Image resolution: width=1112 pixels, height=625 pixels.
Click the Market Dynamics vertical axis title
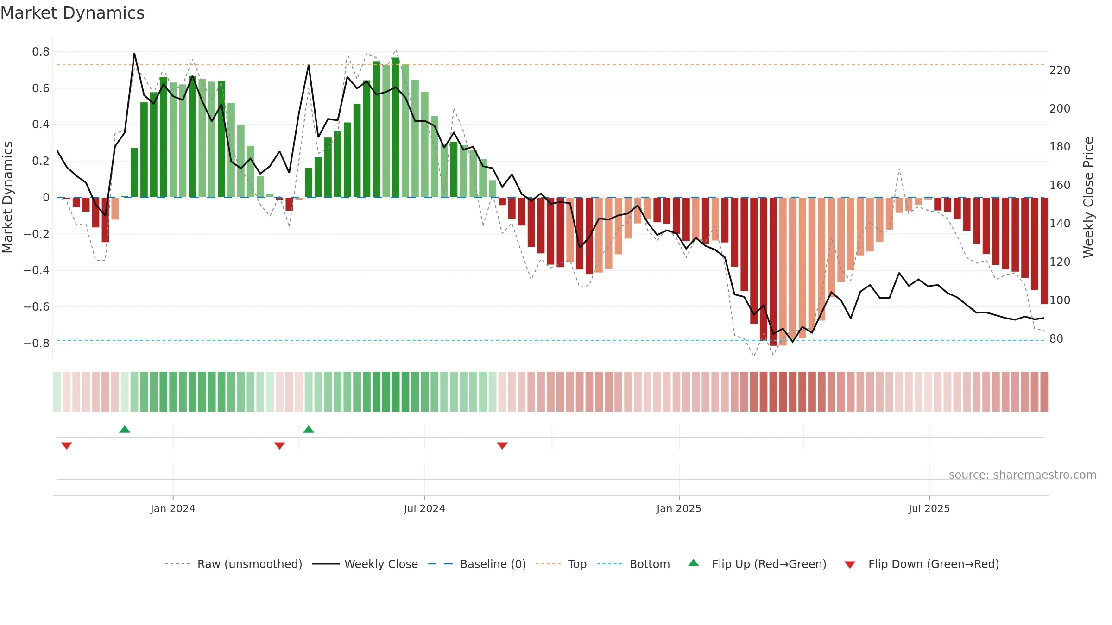pyautogui.click(x=7, y=197)
